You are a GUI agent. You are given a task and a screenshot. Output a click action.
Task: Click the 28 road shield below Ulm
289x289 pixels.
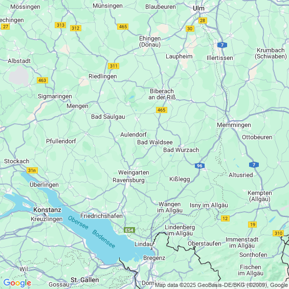pyautogui.click(x=203, y=20)
